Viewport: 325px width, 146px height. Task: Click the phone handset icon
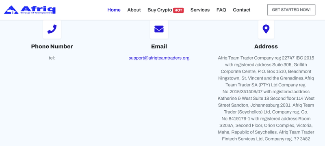[x=52, y=29]
